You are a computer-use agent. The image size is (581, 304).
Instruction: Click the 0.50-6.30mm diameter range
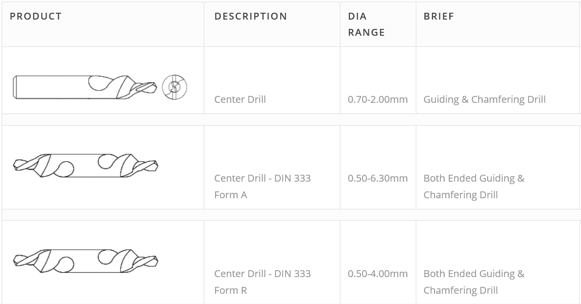378,178
